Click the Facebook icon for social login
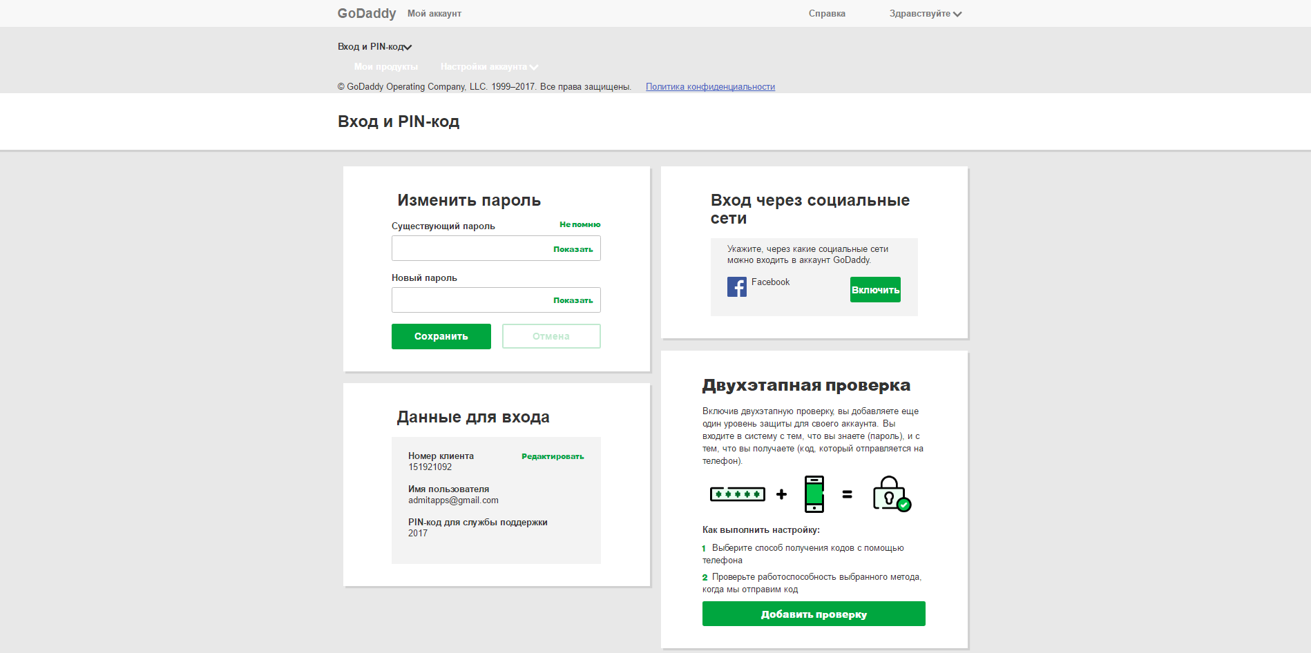Screen dimensions: 1311x653 pos(736,286)
